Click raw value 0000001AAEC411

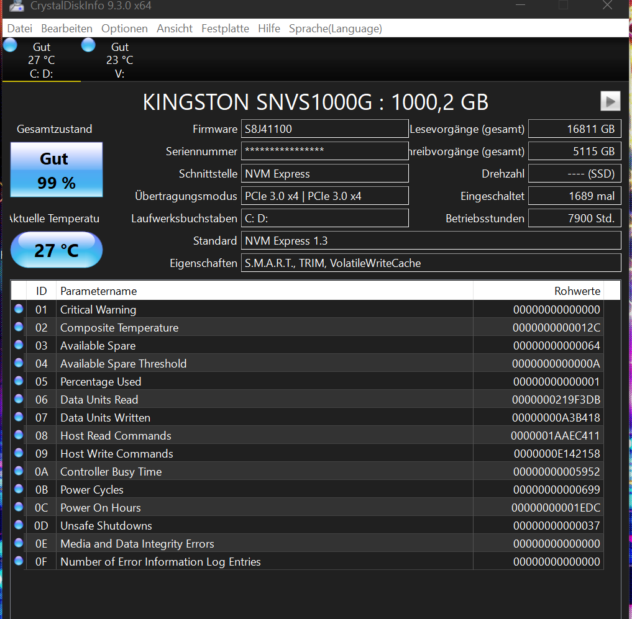coord(556,435)
